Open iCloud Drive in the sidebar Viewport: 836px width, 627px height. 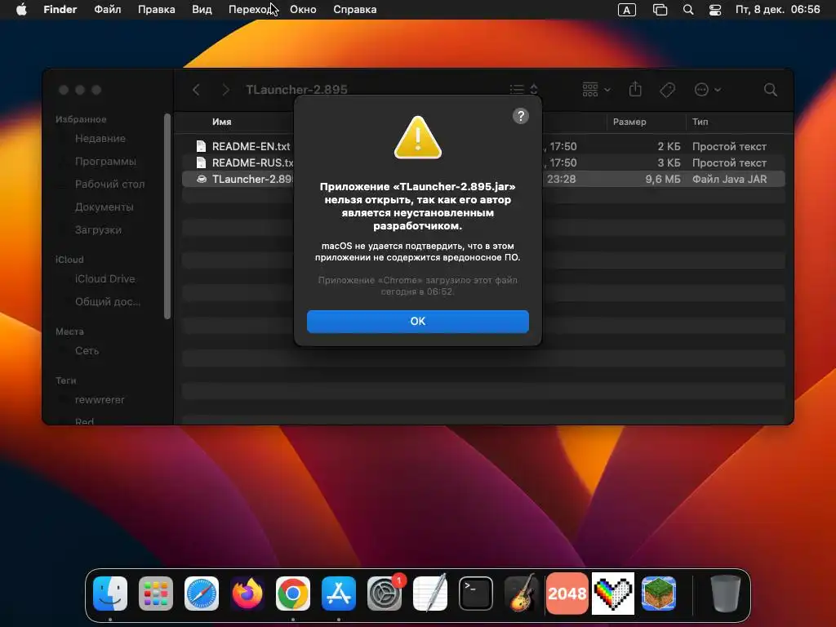point(104,279)
